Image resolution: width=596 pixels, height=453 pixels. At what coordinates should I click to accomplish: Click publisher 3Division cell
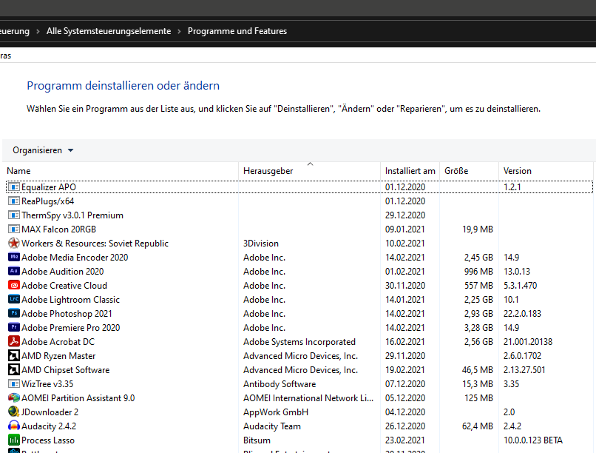pyautogui.click(x=261, y=243)
